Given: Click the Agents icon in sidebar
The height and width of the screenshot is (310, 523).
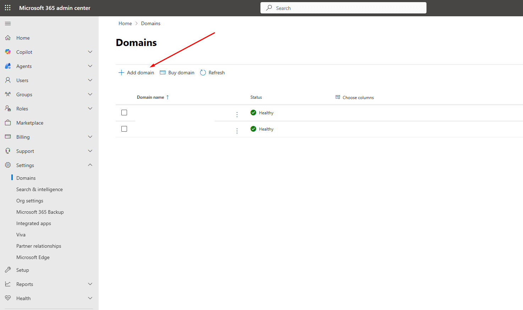Looking at the screenshot, I should click(x=8, y=66).
